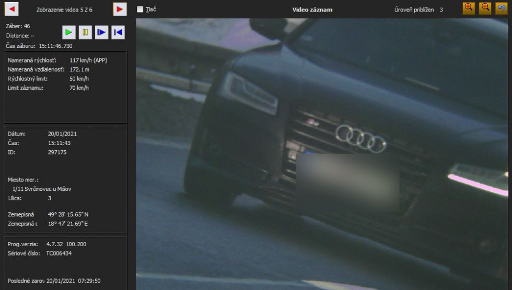Image resolution: width=512 pixels, height=290 pixels.
Task: Select the 'Úroveň priblížen 3' zoom level
Action: [x=418, y=10]
